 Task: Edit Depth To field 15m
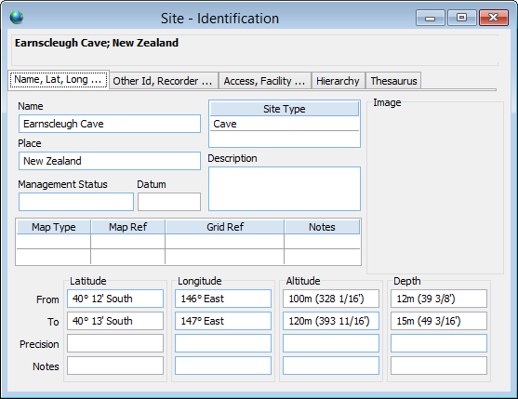[x=439, y=321]
